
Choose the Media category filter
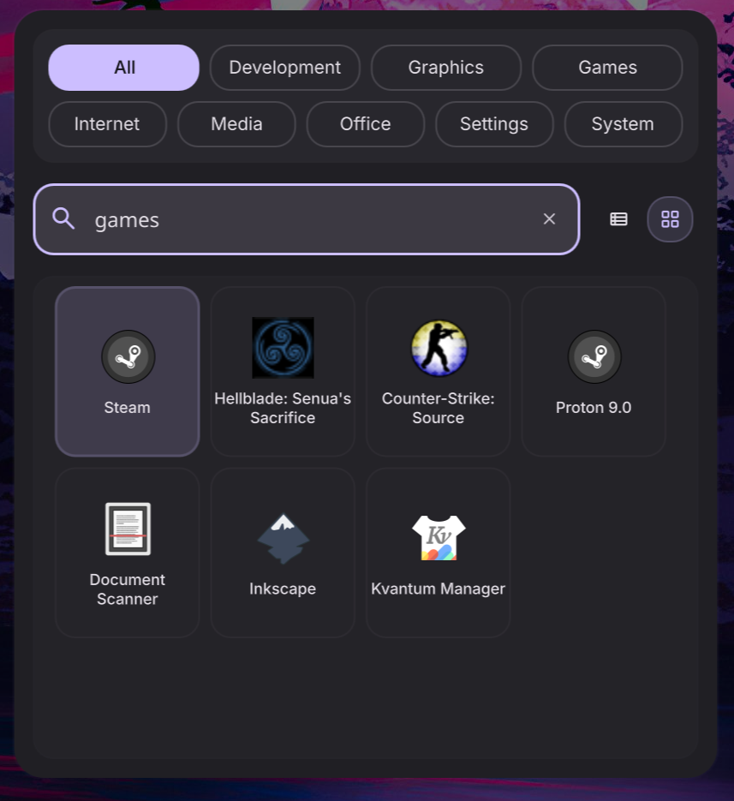[236, 123]
